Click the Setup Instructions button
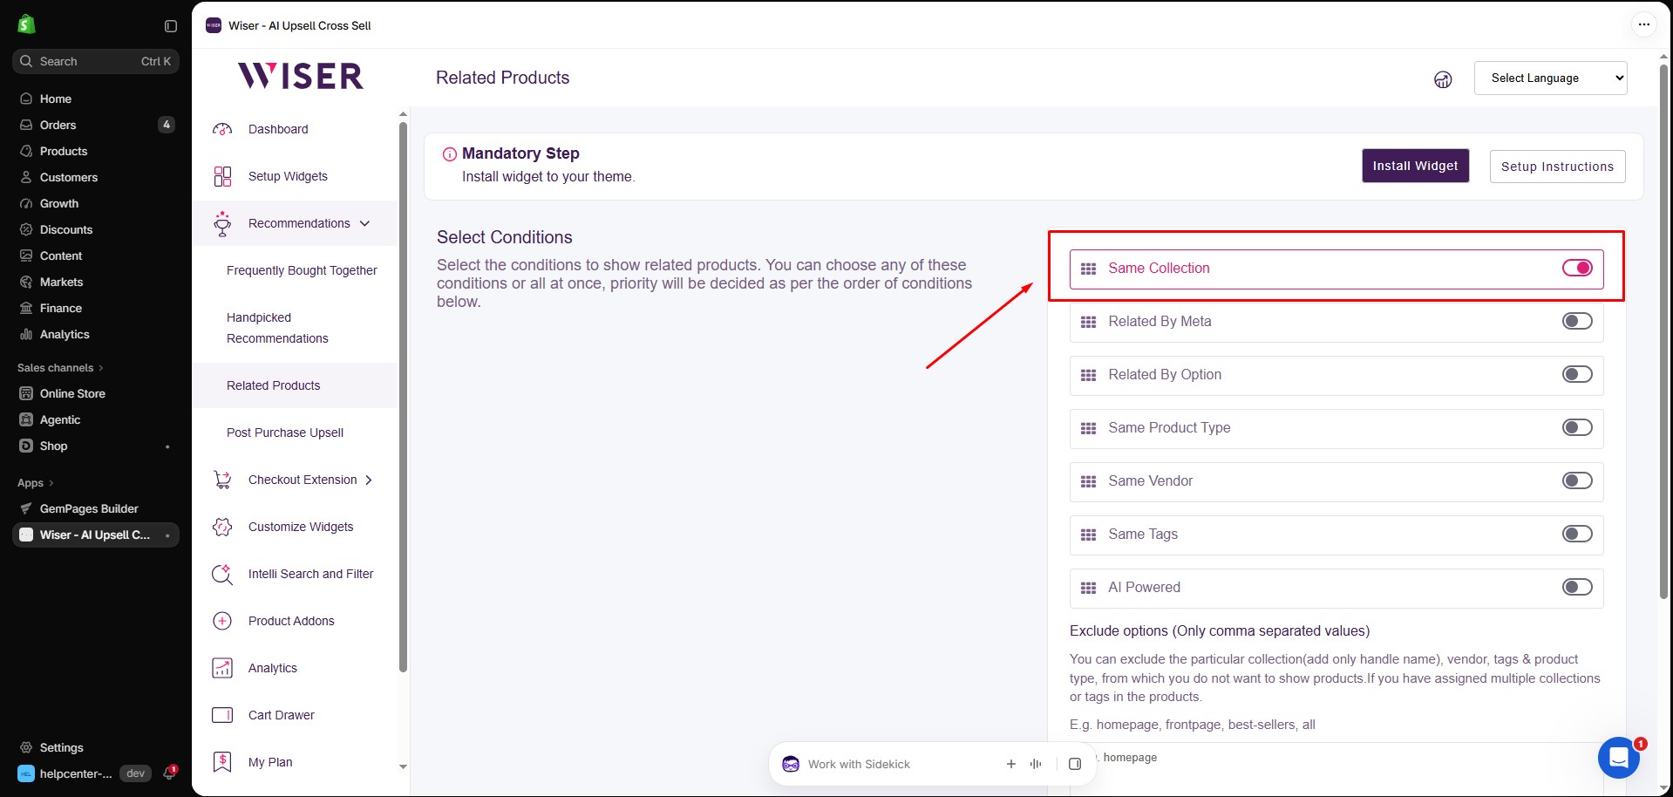The height and width of the screenshot is (797, 1673). pos(1557,167)
